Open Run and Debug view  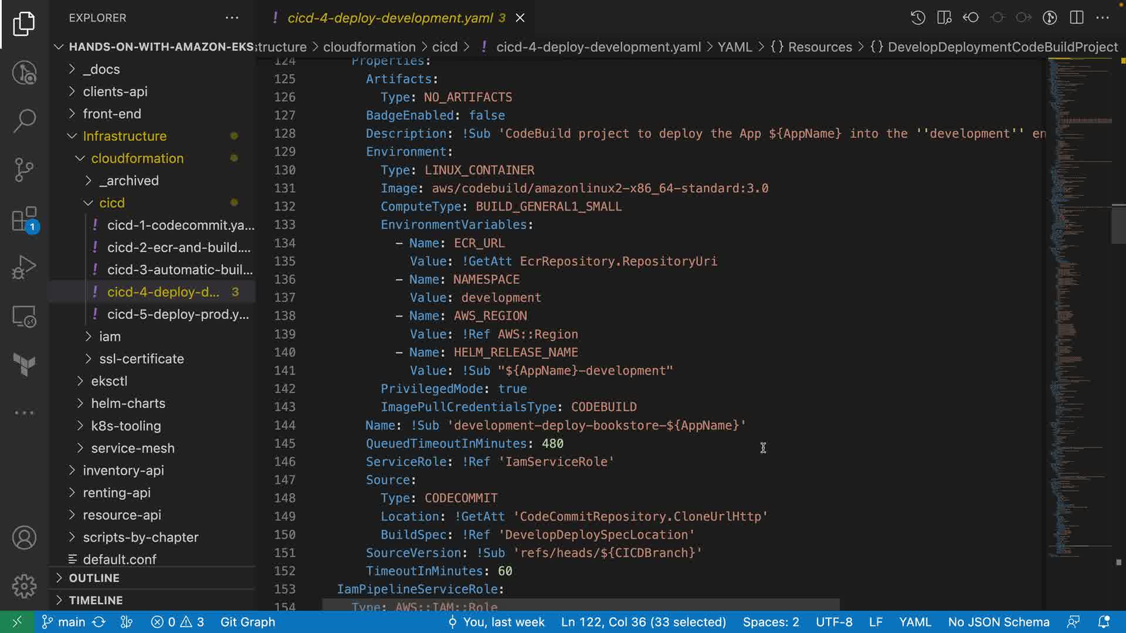pos(24,268)
